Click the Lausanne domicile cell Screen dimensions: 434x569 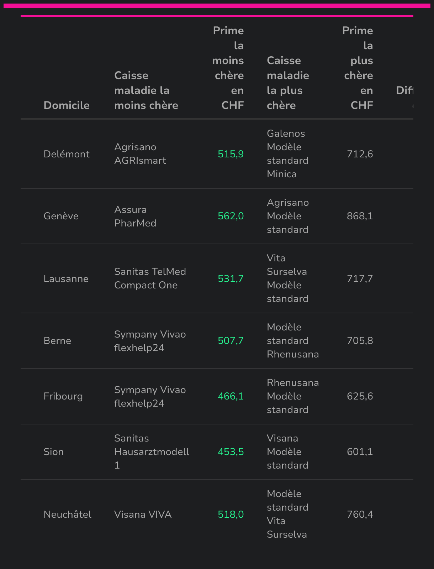coord(66,278)
